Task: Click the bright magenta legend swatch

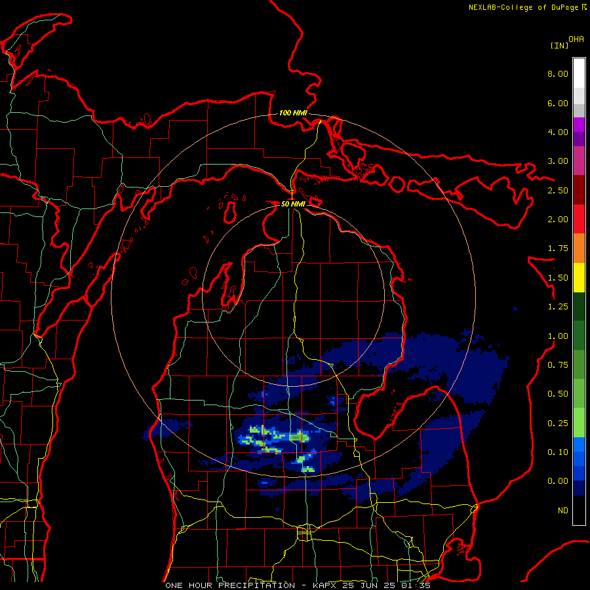Action: (x=579, y=125)
